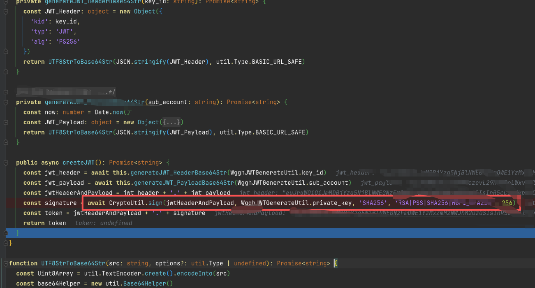The height and width of the screenshot is (288, 535).
Task: Collapse the JWT_Header object fold marker
Action: [x=5, y=12]
